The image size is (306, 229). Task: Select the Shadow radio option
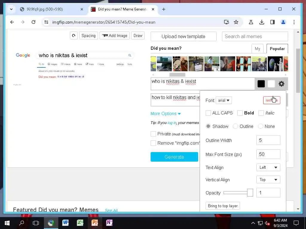tap(208, 126)
